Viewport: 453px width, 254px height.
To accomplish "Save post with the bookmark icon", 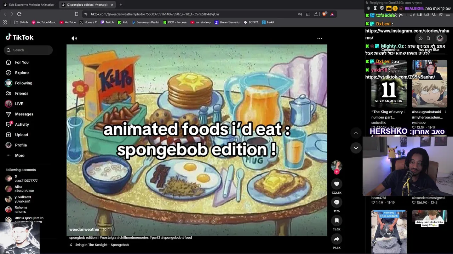I will click(x=337, y=220).
